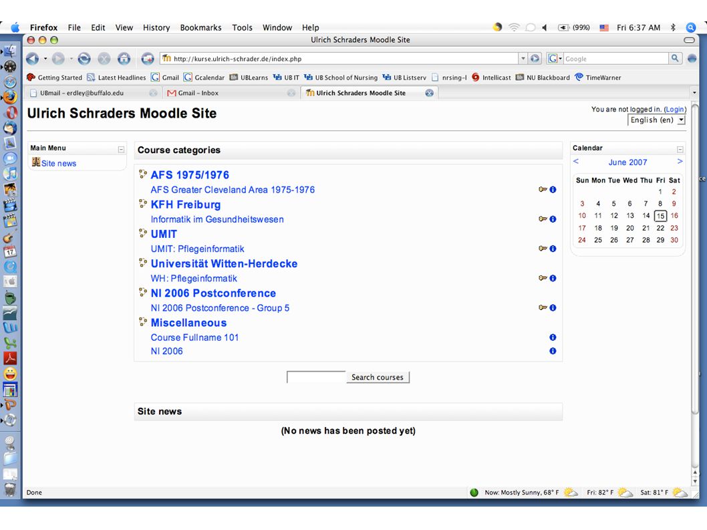Click key icon for NI 2006 Postconference Group 5
Screen dimensions: 707x530
[543, 307]
